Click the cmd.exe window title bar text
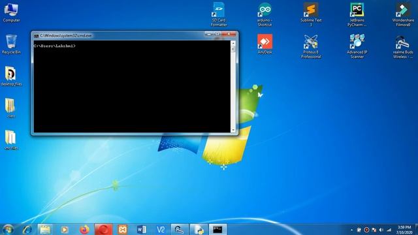 pos(65,35)
